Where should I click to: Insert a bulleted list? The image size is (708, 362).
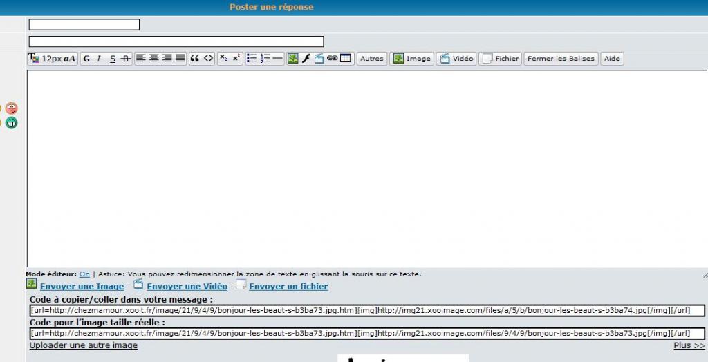click(252, 58)
